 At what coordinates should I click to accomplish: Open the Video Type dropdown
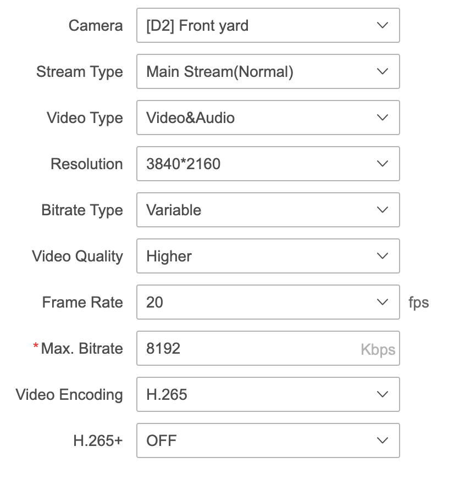point(268,118)
